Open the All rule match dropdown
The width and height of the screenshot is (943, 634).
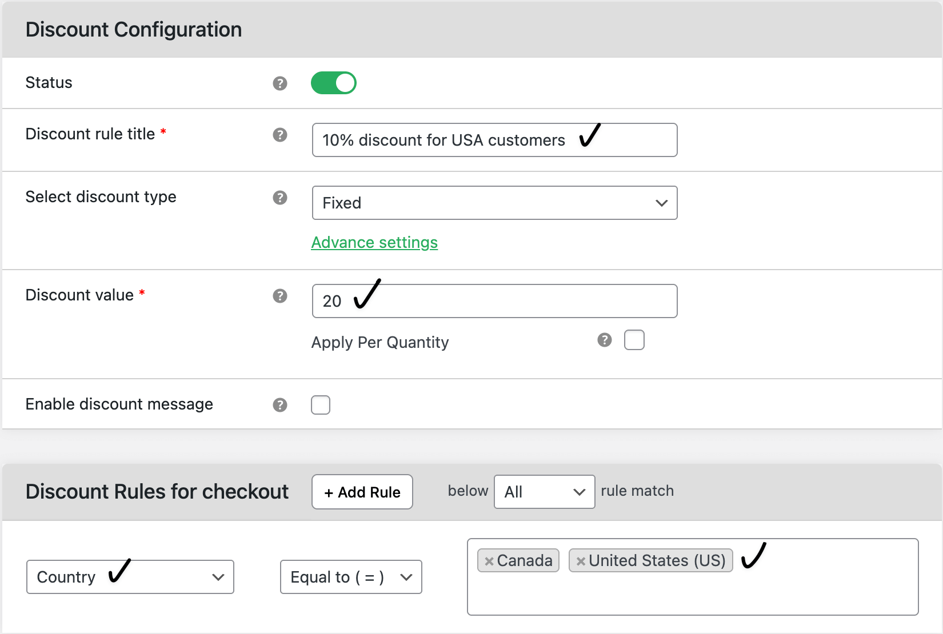(x=544, y=492)
